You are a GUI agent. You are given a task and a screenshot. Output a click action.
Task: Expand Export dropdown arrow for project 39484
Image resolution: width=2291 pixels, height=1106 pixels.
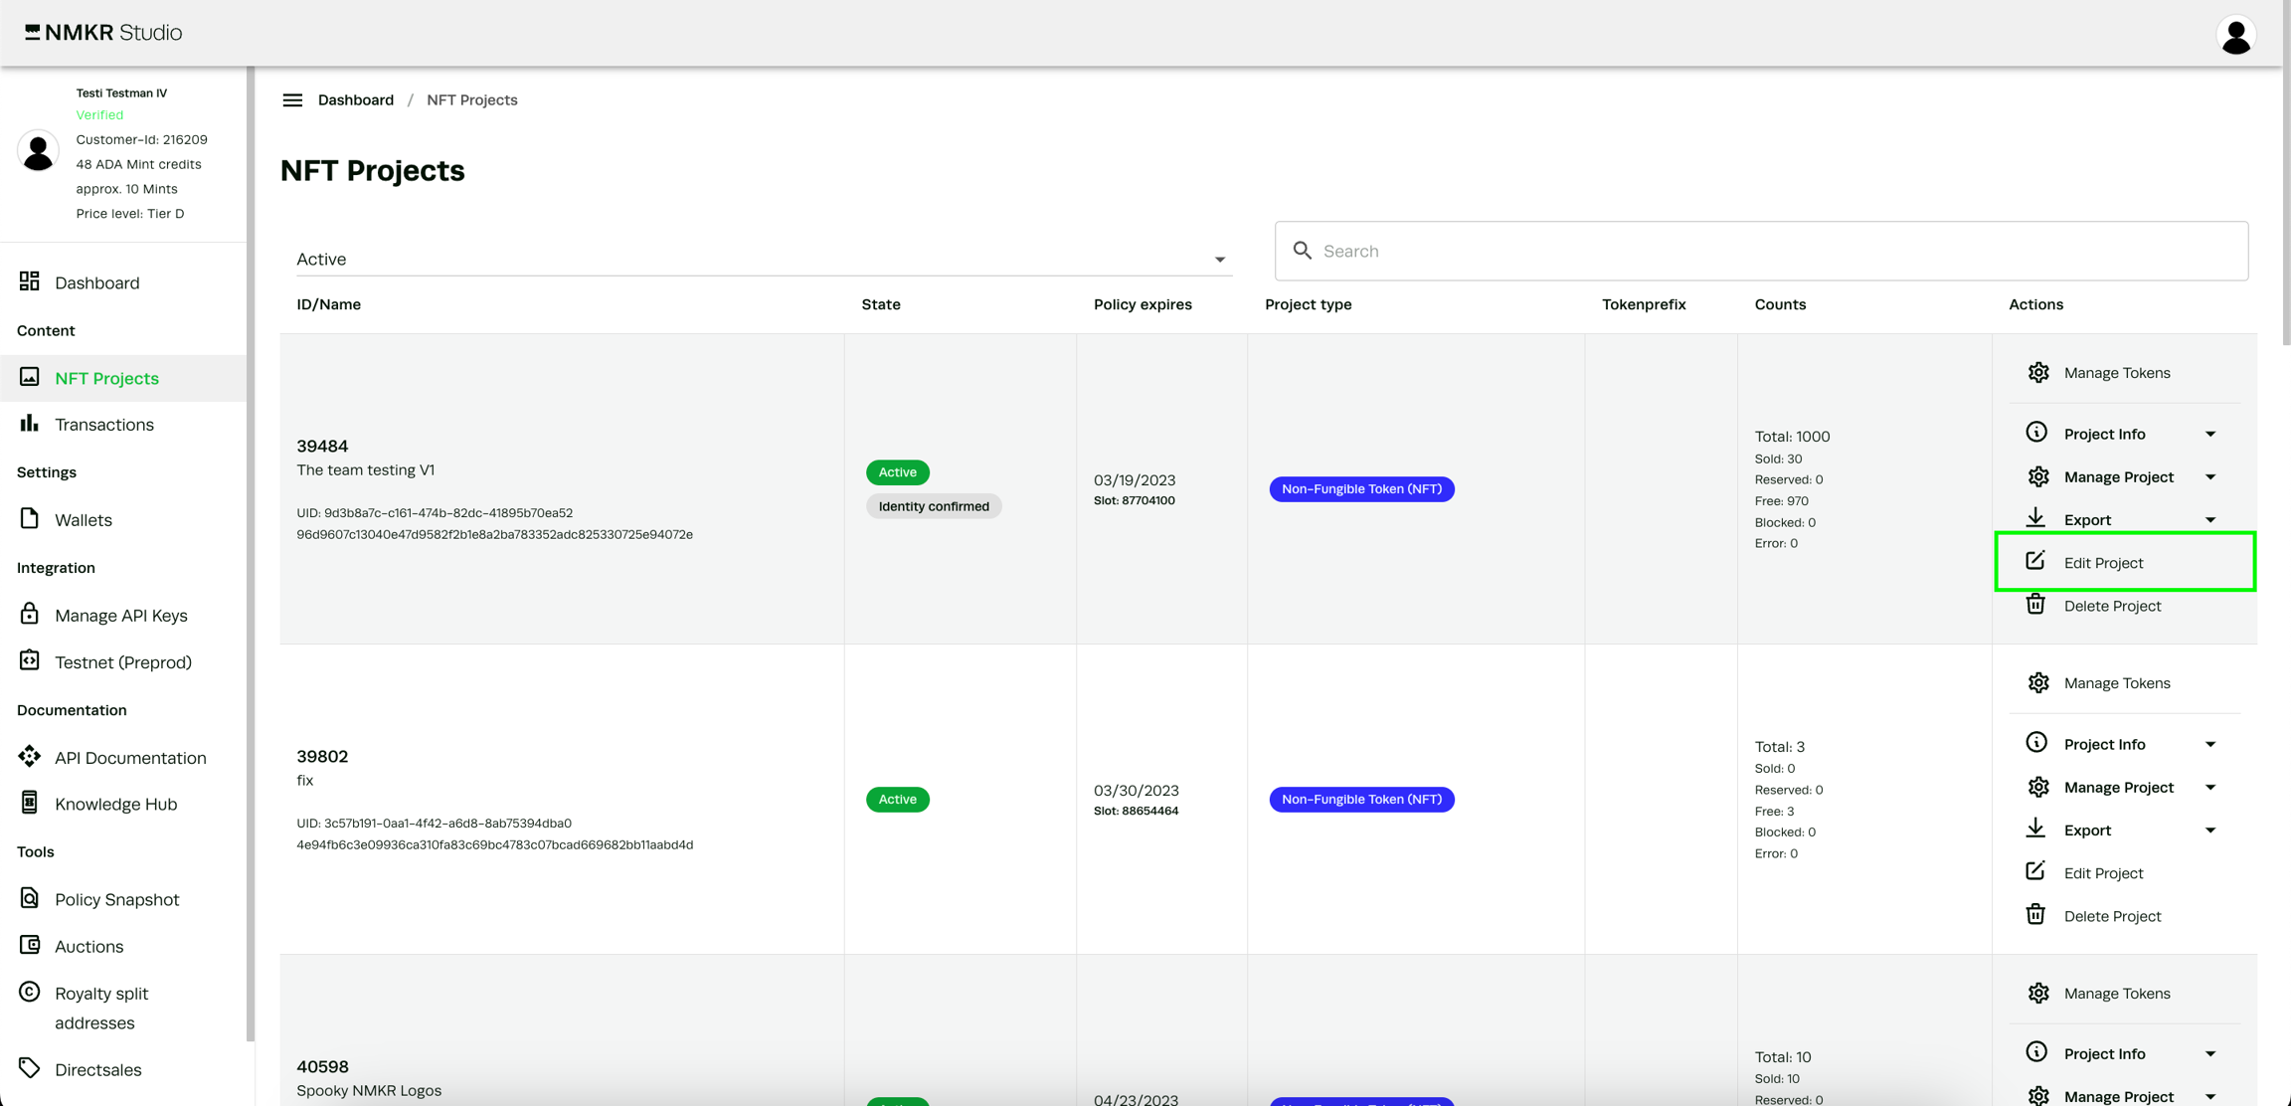point(2209,519)
